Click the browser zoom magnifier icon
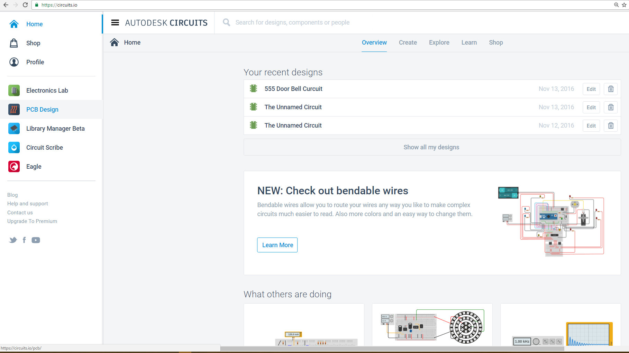This screenshot has height=353, width=629. (616, 5)
